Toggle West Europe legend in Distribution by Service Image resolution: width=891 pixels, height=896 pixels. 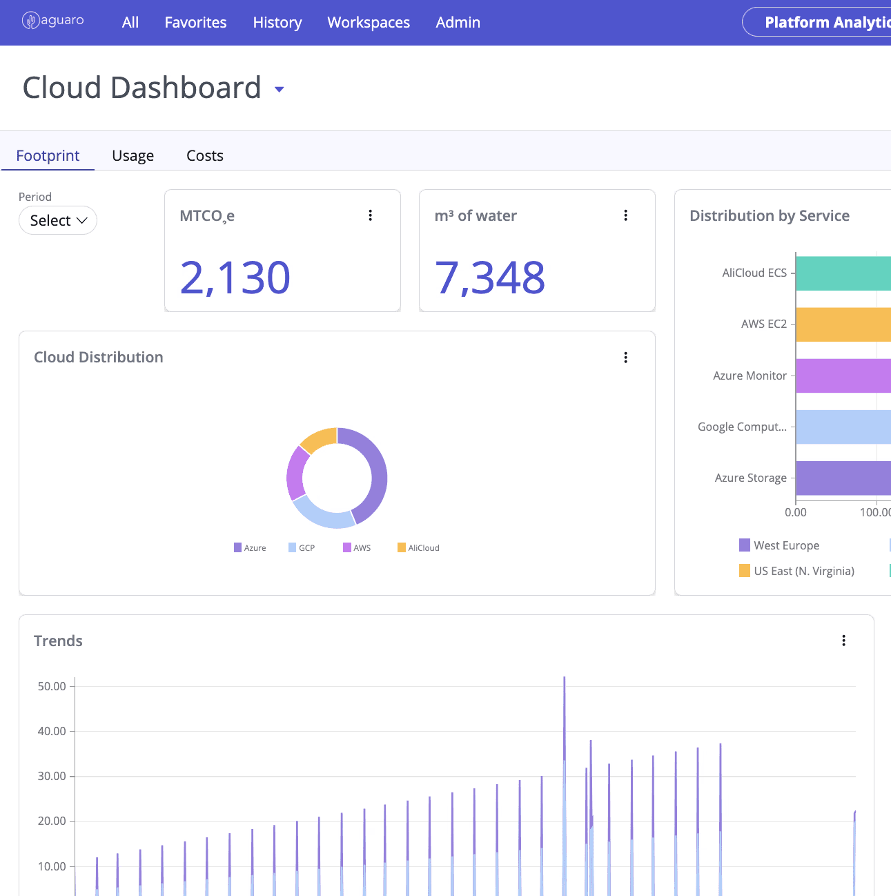[x=779, y=545]
